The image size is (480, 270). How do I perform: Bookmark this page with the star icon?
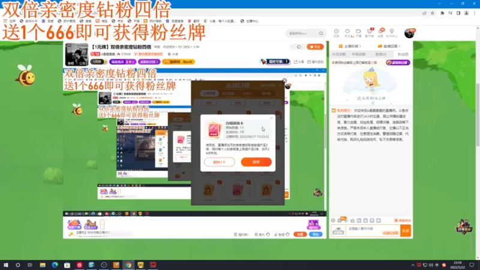[x=432, y=13]
